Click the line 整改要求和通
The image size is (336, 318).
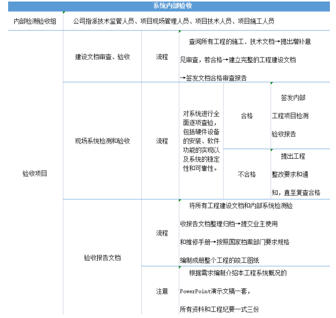point(290,174)
